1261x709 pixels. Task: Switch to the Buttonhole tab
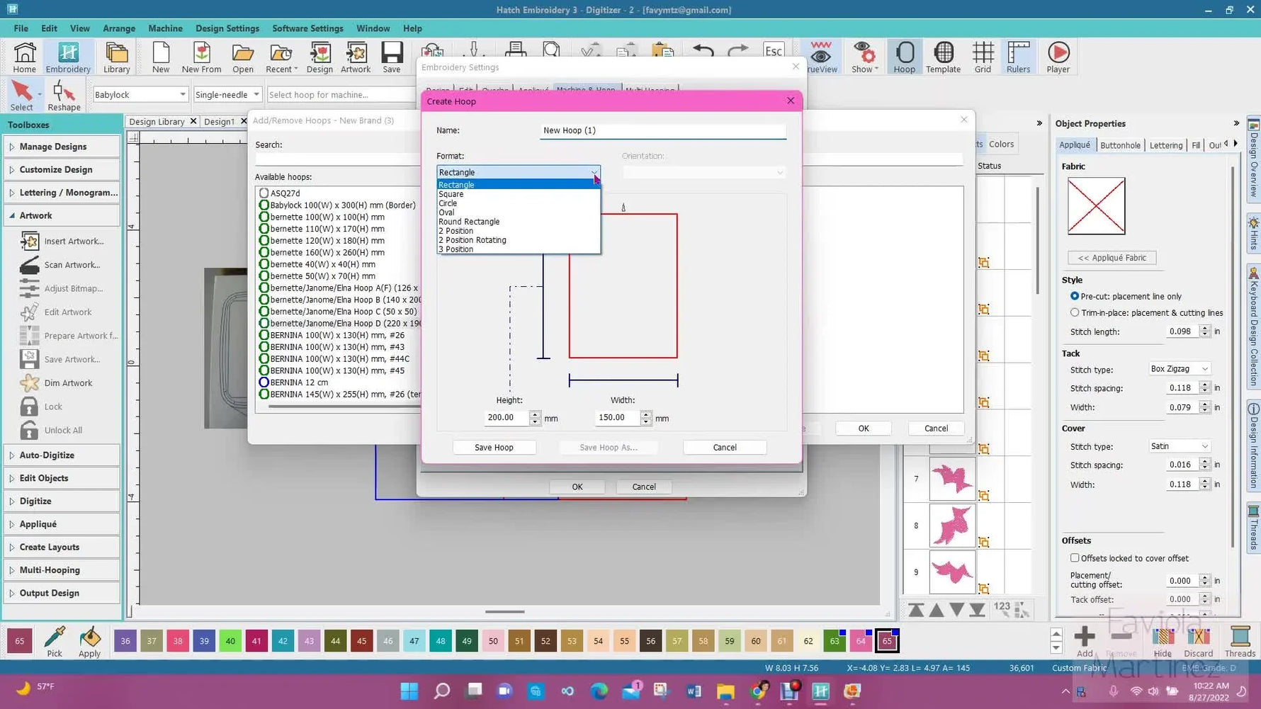(x=1121, y=144)
